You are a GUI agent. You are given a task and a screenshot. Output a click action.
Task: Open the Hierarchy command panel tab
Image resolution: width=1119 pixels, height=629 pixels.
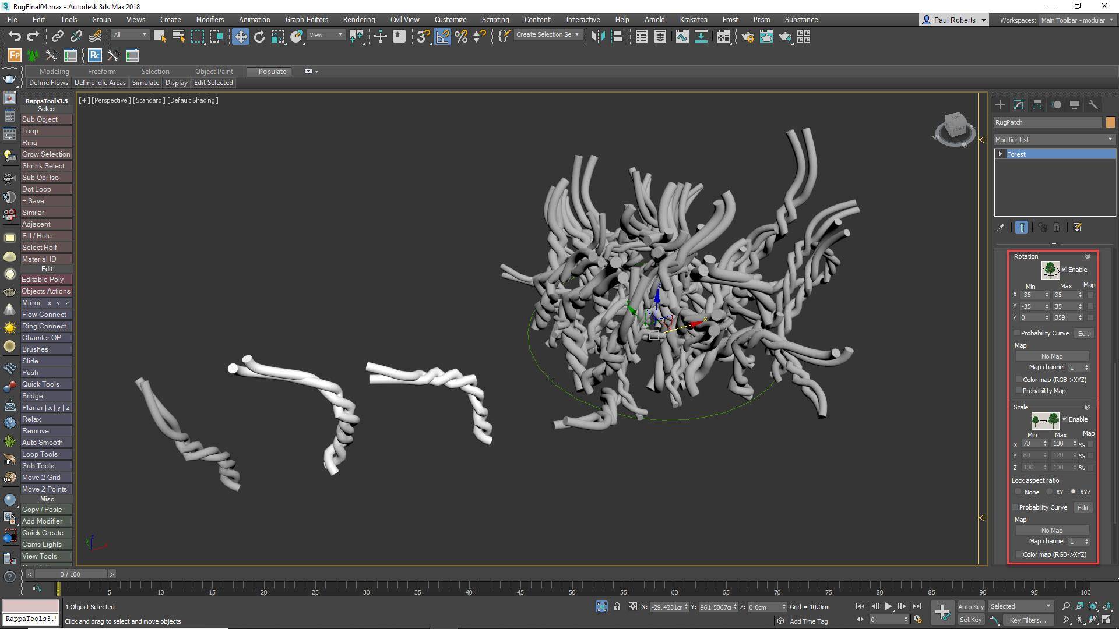1037,105
